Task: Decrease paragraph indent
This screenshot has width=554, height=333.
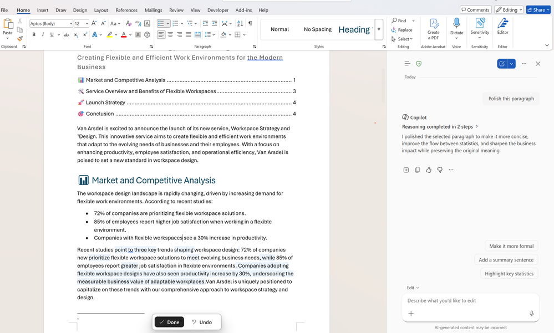Action: pos(205,23)
